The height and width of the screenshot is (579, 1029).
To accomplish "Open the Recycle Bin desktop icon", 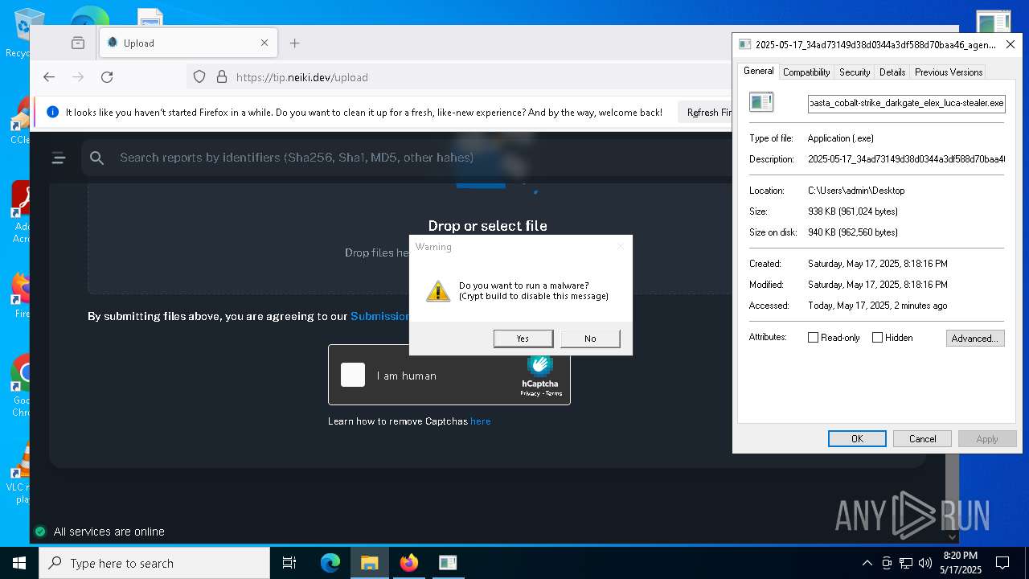I will 23,34.
